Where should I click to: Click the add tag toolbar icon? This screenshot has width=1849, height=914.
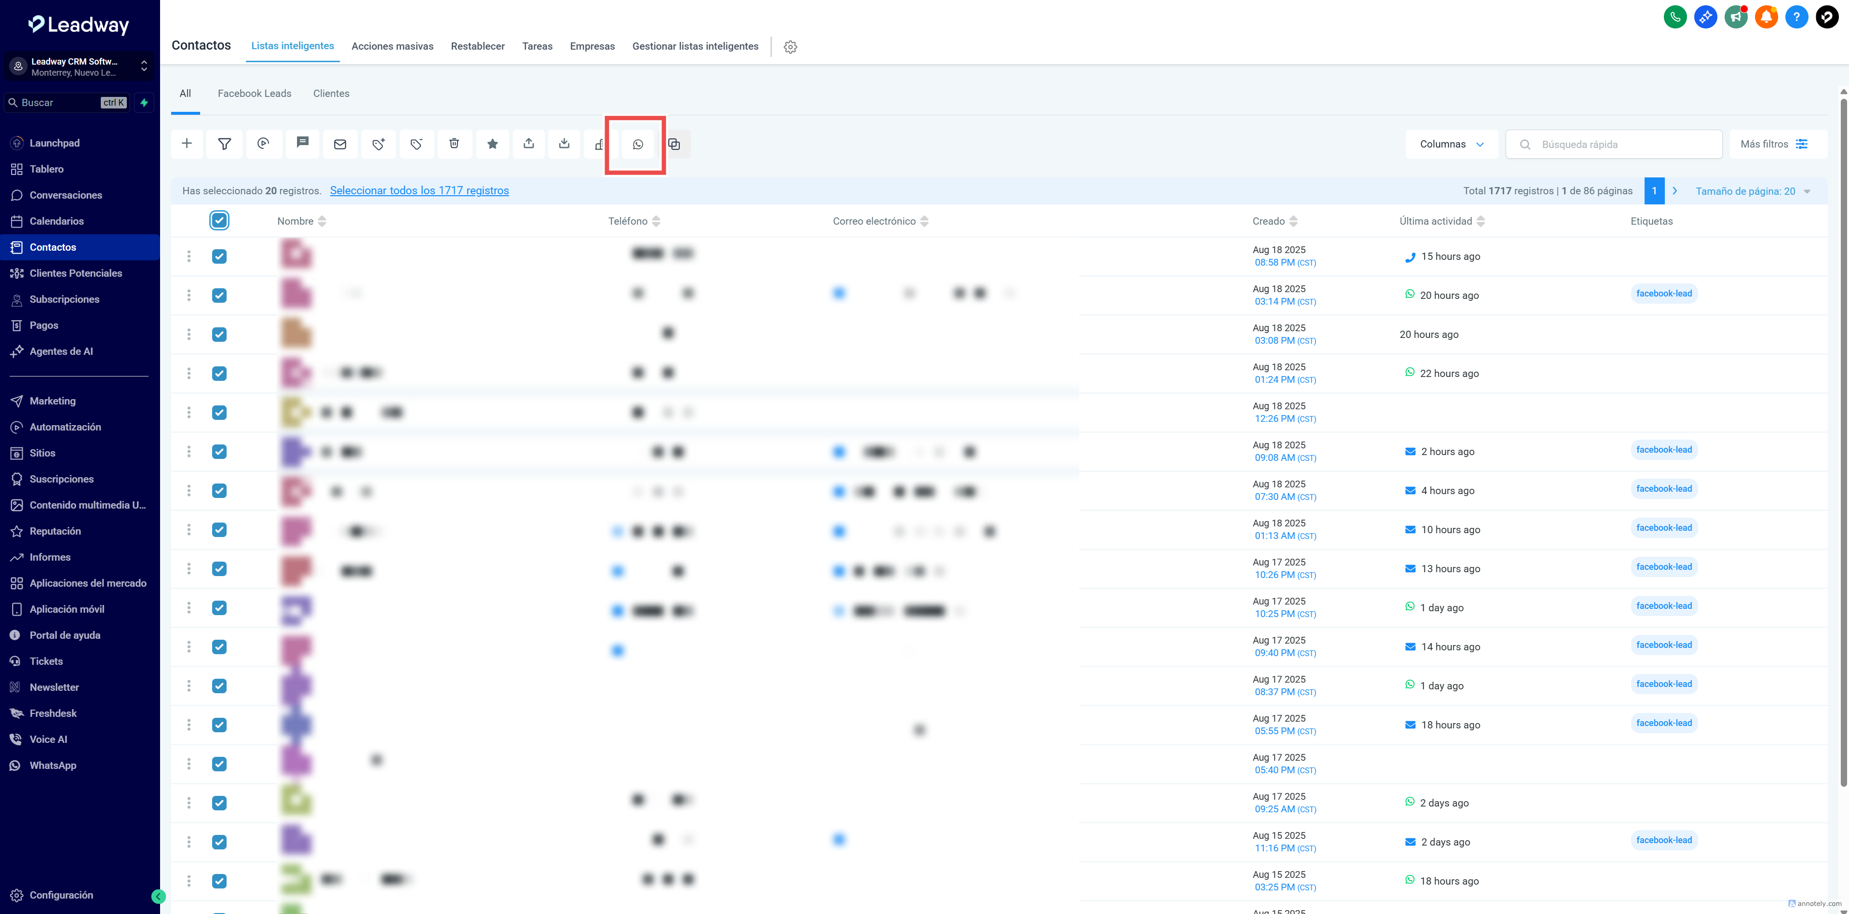pyautogui.click(x=378, y=144)
